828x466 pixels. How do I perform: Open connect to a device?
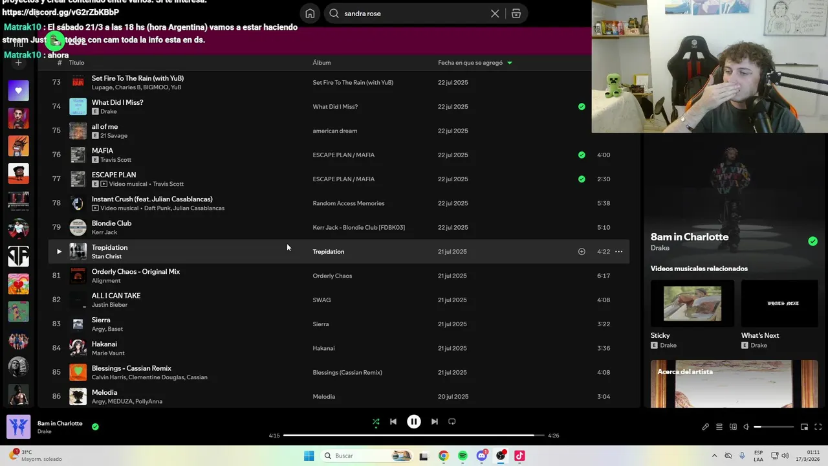point(733,427)
